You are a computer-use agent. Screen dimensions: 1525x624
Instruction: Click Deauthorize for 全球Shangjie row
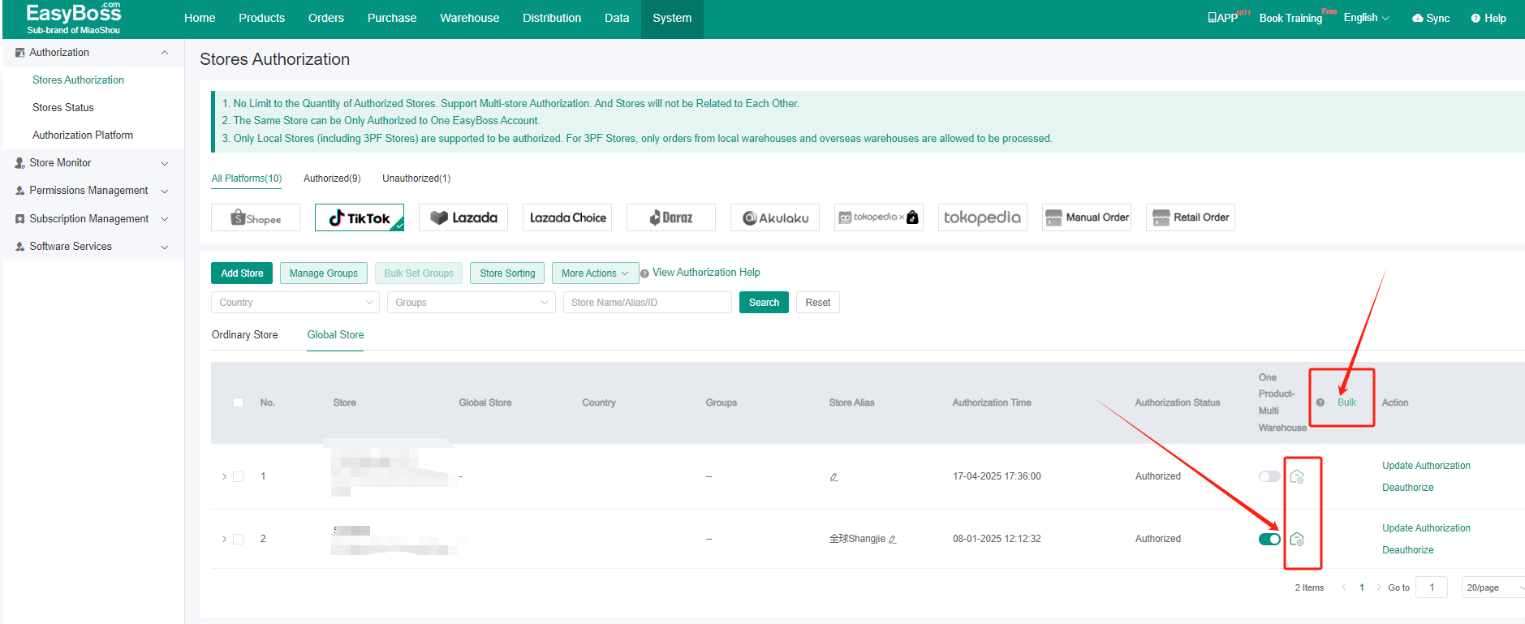(1407, 550)
